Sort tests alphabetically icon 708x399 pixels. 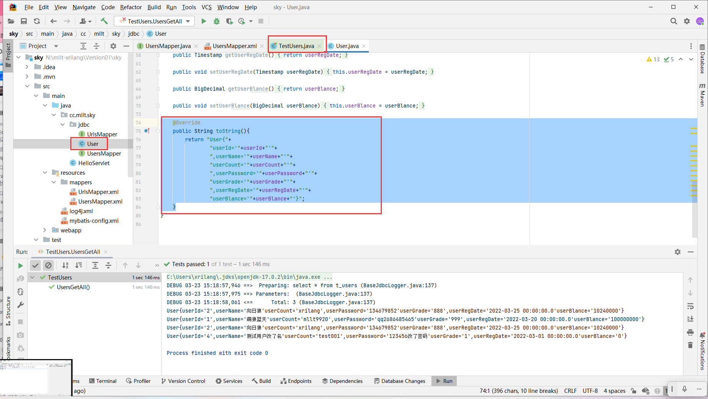pyautogui.click(x=65, y=265)
